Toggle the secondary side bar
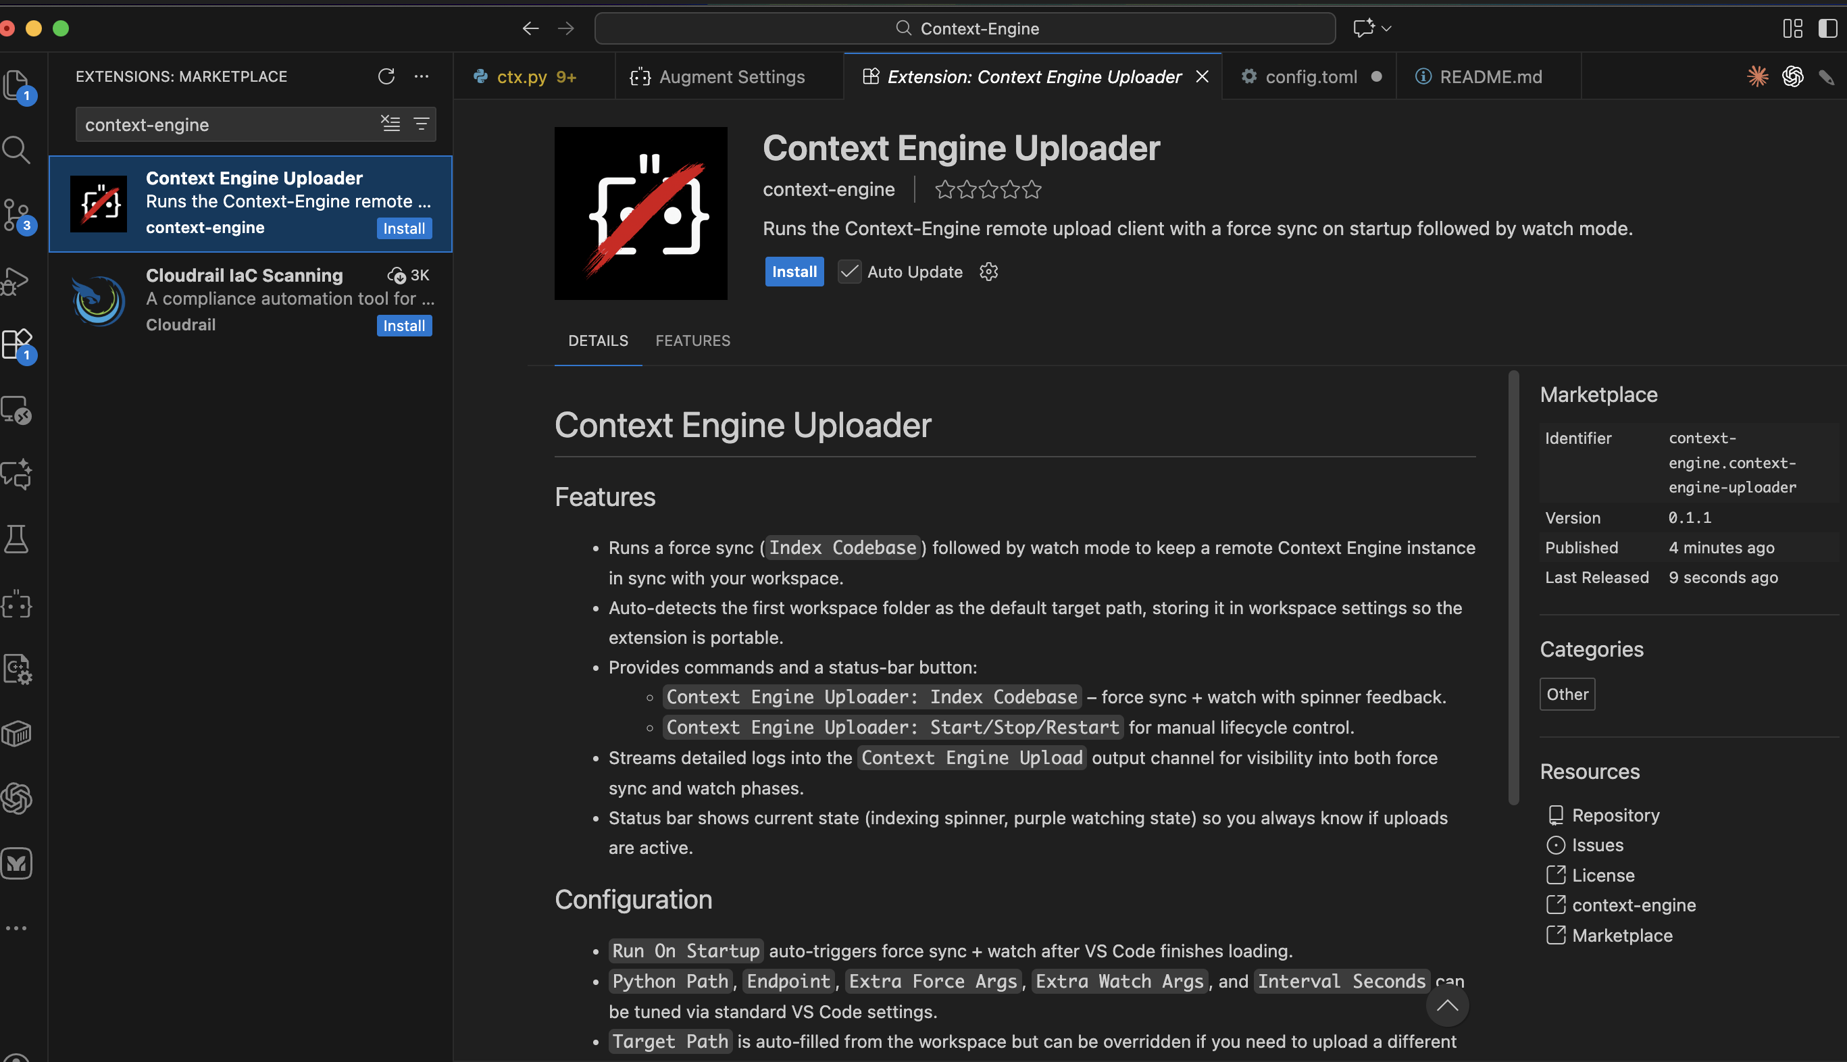This screenshot has height=1062, width=1847. (1827, 28)
